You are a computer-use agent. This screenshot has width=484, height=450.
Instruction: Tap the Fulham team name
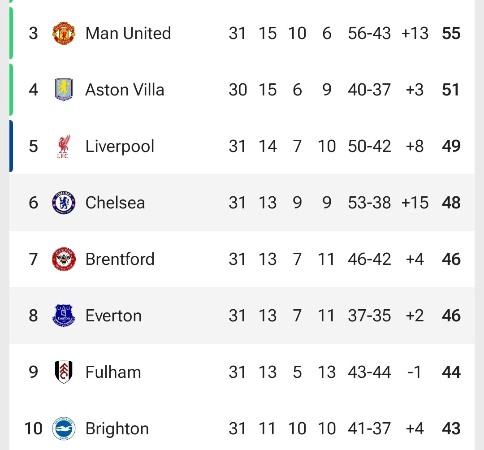113,372
